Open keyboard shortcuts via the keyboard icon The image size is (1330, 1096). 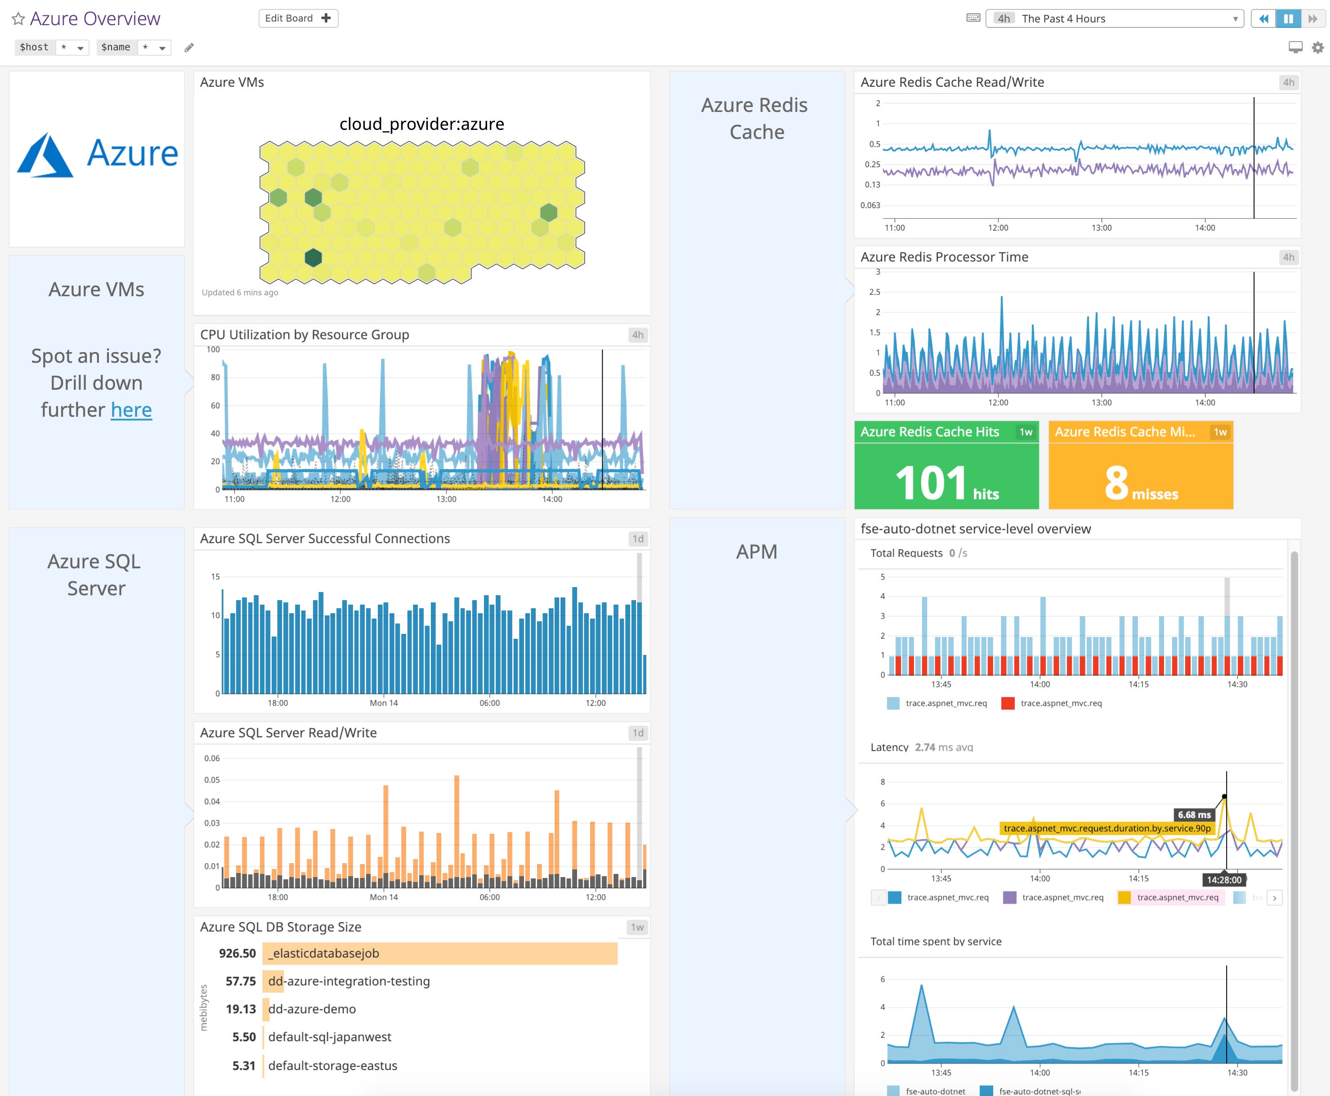[972, 18]
